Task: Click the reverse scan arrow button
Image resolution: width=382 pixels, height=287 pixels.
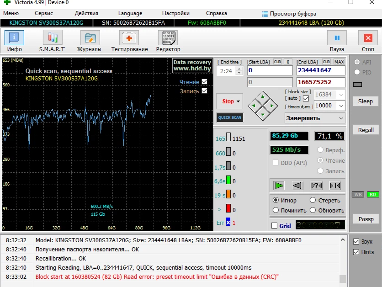Action: [x=297, y=186]
